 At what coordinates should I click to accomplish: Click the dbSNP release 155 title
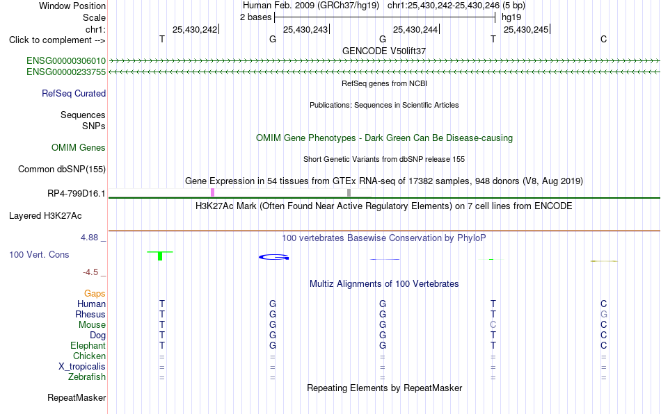pos(384,160)
